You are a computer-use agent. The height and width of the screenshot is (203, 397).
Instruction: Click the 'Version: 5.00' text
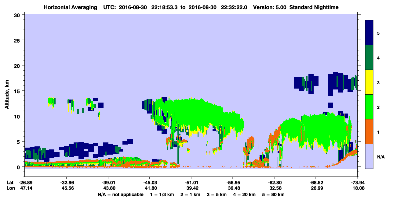270,7
